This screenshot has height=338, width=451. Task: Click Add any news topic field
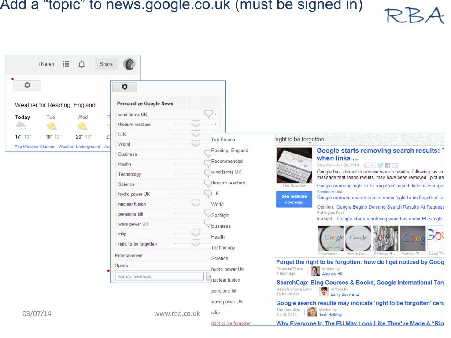pos(159,276)
